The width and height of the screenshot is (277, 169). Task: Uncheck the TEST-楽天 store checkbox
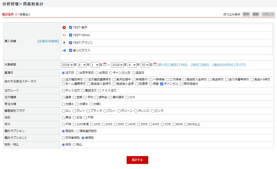[x=71, y=28]
